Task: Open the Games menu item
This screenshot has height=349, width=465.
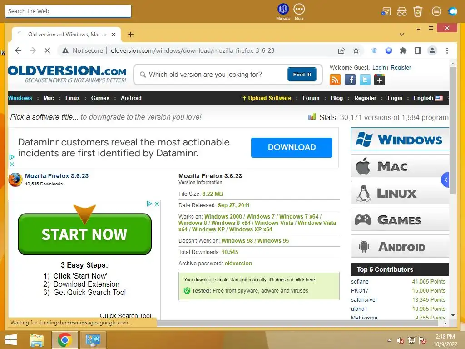Action: click(x=100, y=98)
